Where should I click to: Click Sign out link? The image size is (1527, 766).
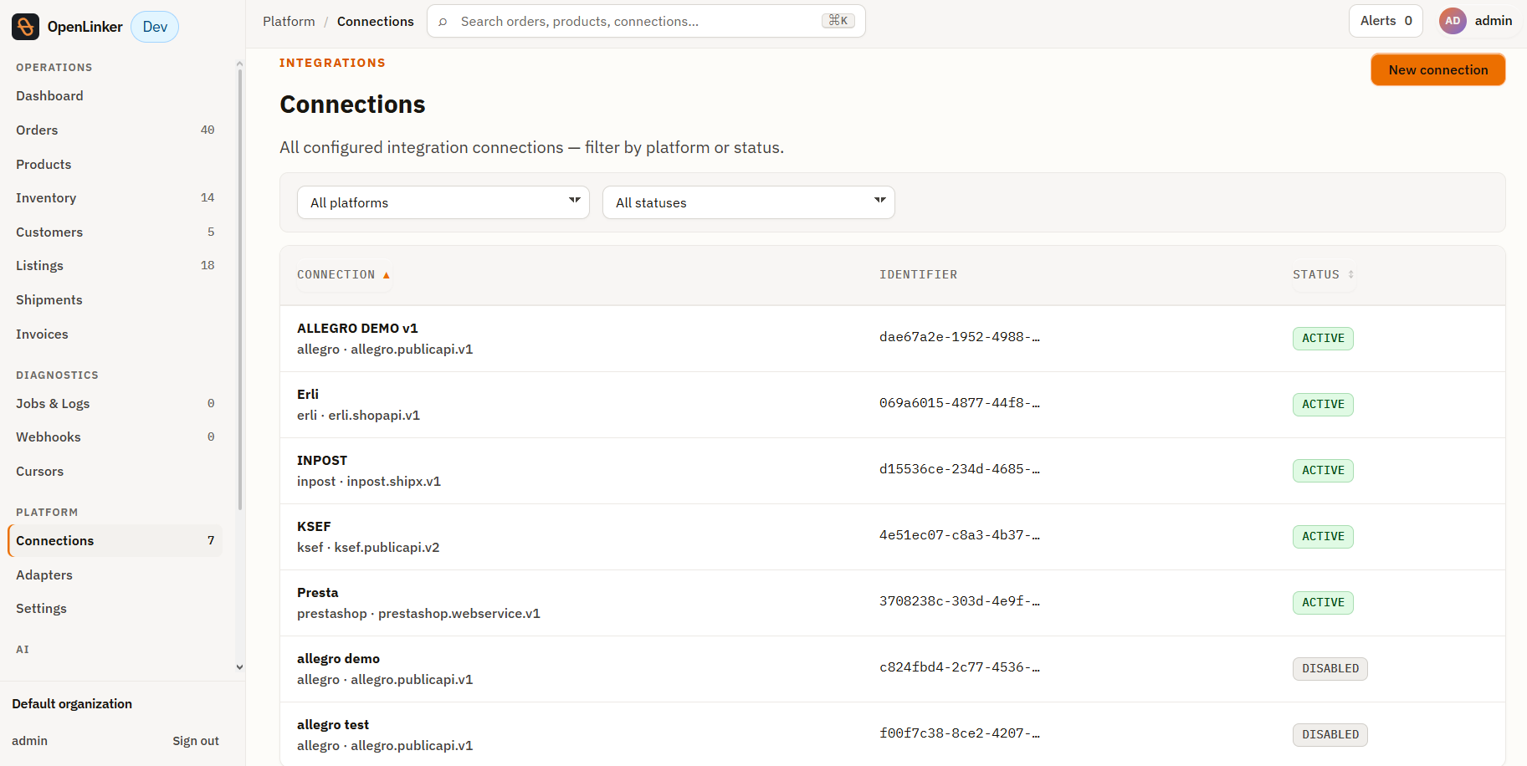click(x=196, y=741)
